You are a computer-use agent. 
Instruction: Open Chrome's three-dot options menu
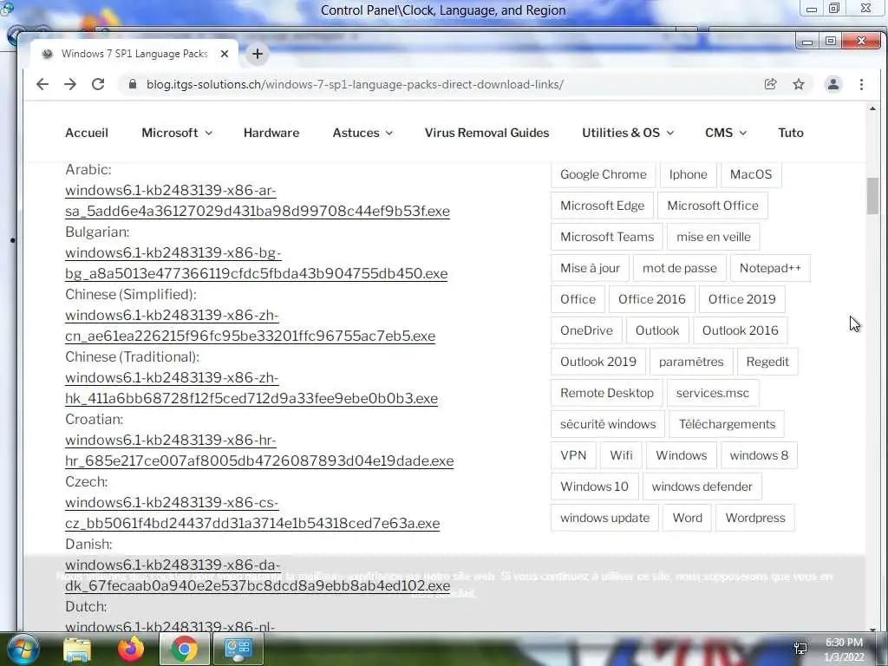pos(861,84)
